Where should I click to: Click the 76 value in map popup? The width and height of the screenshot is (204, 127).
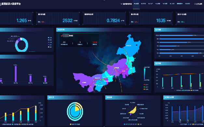[x=80, y=42]
